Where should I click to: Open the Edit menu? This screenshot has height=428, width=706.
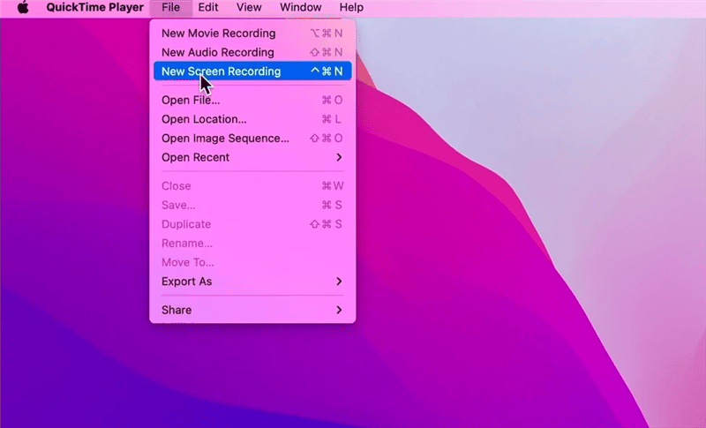coord(208,7)
